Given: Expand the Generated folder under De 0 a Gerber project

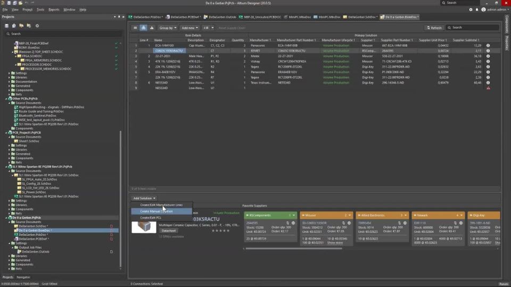Looking at the screenshot, I should (x=10, y=260).
